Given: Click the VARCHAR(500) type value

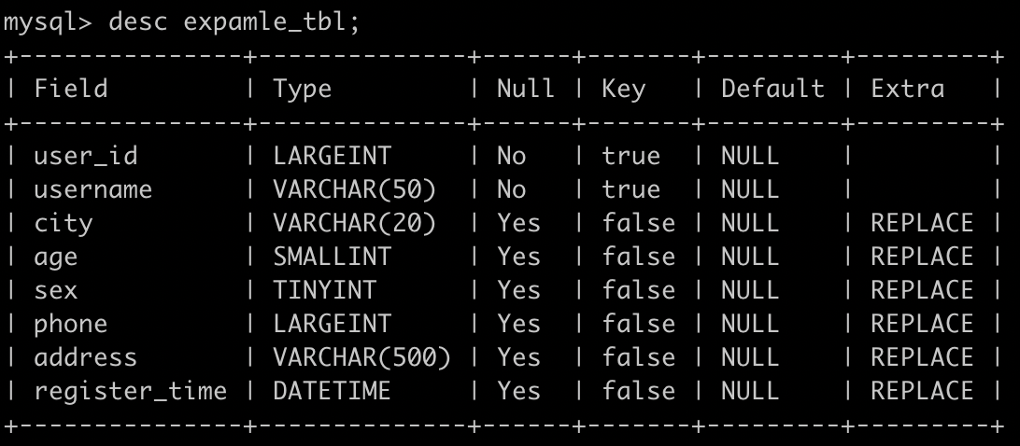Looking at the screenshot, I should click(x=361, y=357).
